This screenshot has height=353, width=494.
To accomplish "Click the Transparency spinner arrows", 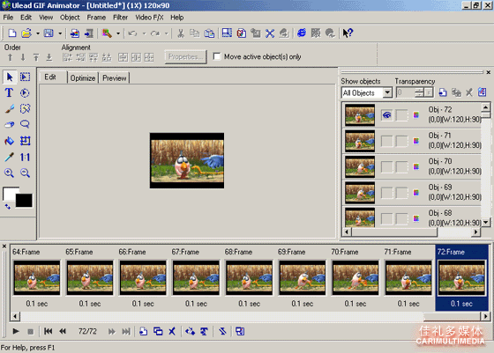I will [x=419, y=92].
